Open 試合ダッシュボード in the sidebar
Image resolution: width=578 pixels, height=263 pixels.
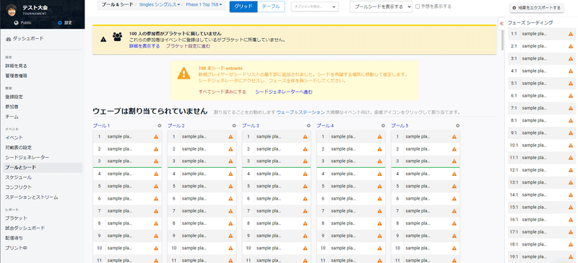tap(25, 228)
